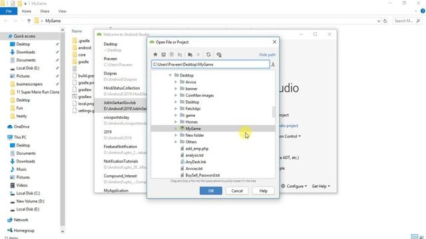Screen dimensions: 426x239
Task: Click into the path input field
Action: (x=210, y=64)
